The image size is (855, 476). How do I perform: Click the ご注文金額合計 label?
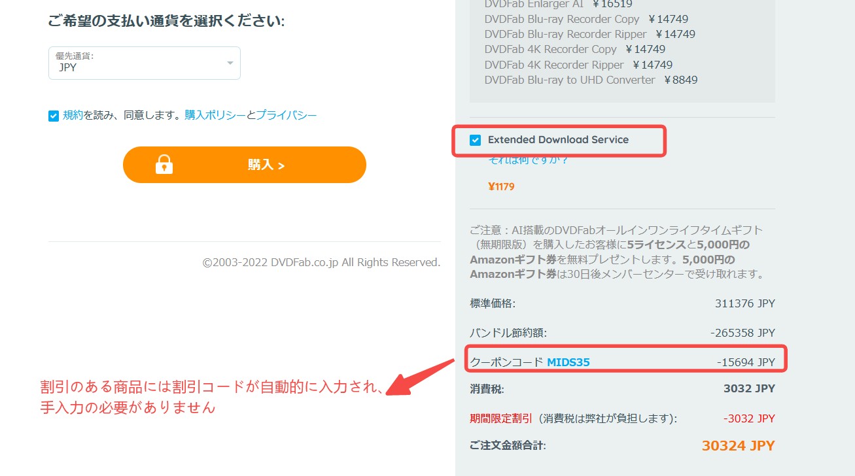coord(508,446)
